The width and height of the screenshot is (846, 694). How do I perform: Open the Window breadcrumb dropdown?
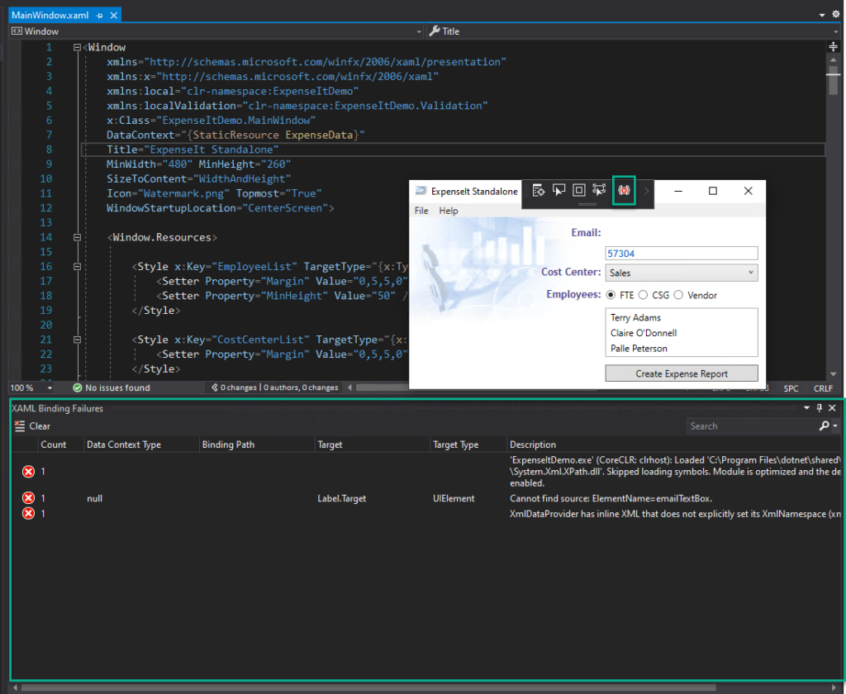(x=419, y=31)
